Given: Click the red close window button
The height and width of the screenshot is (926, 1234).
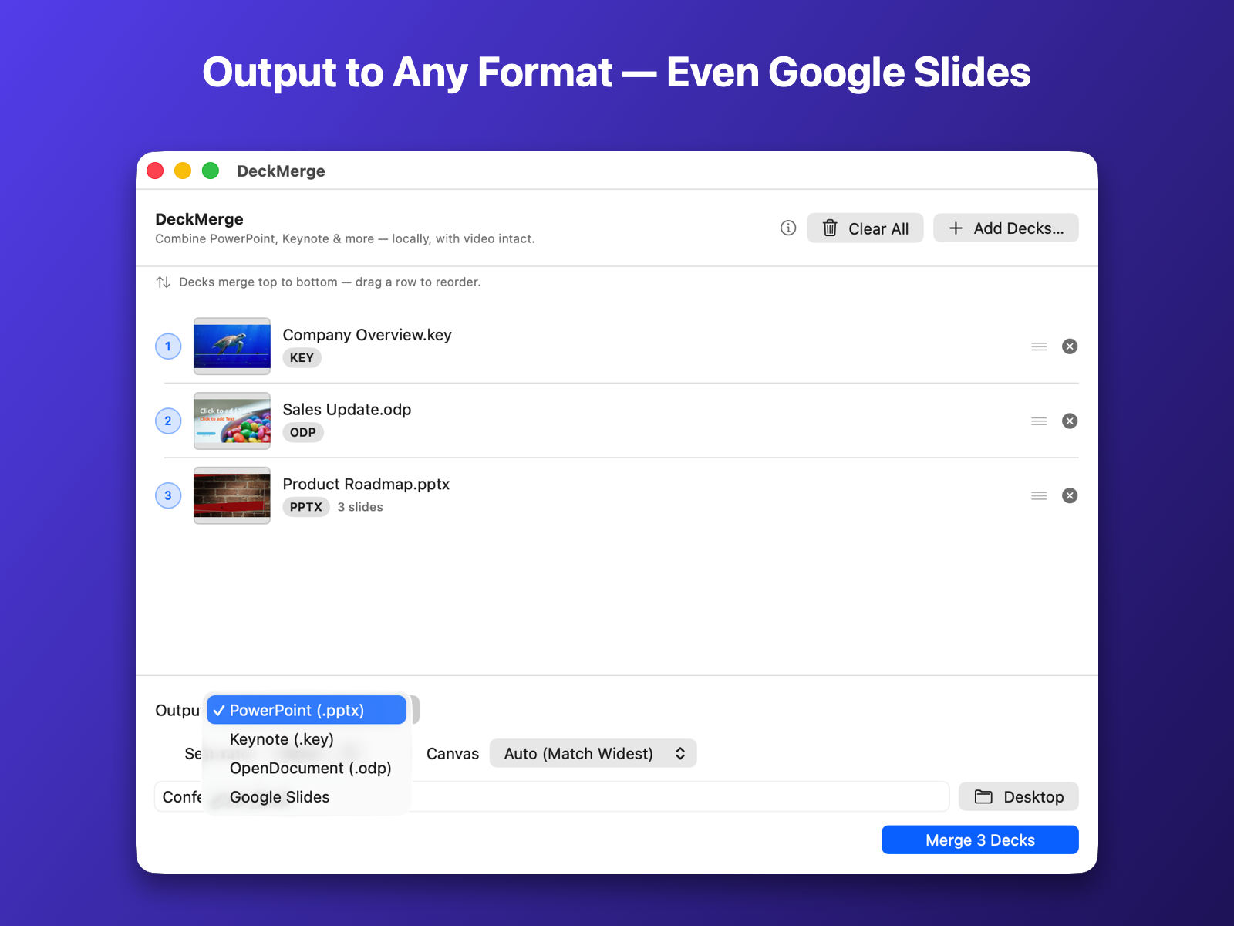Looking at the screenshot, I should point(155,171).
